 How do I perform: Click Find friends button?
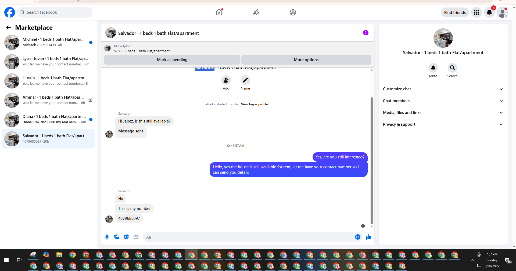pyautogui.click(x=455, y=12)
